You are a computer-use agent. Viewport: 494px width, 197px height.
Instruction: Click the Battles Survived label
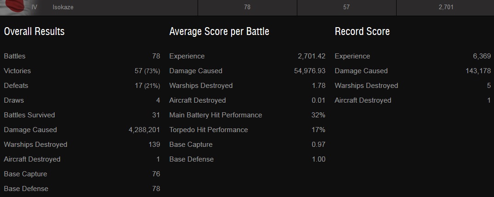(x=29, y=115)
